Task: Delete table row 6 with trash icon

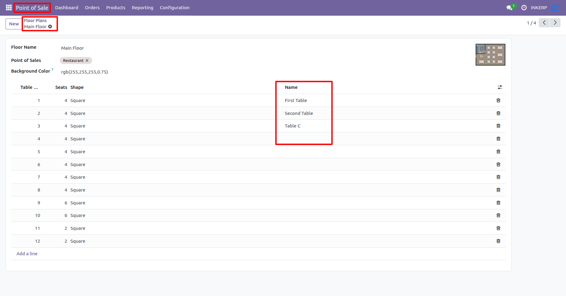Action: click(x=498, y=165)
